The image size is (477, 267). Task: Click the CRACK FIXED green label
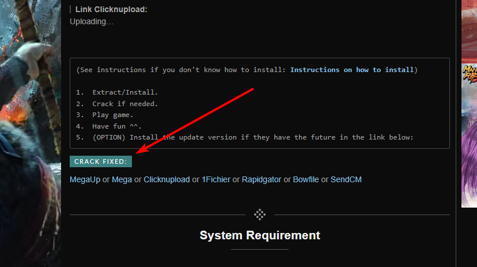click(101, 161)
